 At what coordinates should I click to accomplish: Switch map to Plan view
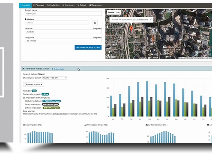(118, 12)
